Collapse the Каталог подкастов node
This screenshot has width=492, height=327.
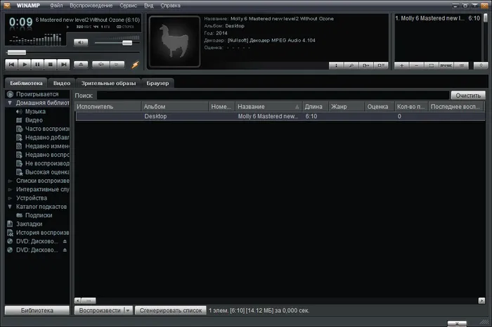[x=10, y=207]
